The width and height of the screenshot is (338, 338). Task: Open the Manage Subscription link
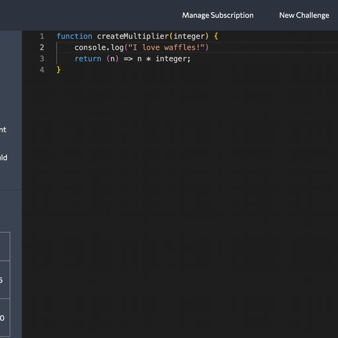pyautogui.click(x=218, y=15)
